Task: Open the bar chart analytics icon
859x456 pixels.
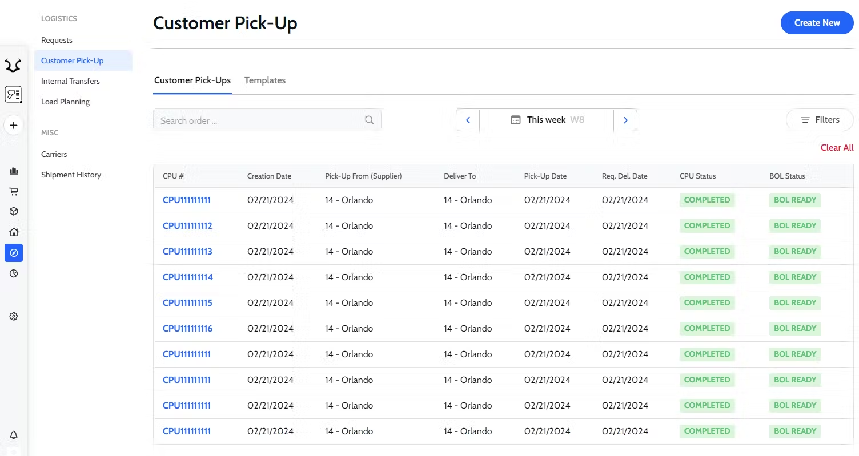Action: click(x=14, y=171)
